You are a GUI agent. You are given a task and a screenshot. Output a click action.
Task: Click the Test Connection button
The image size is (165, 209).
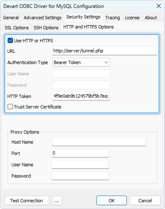[27, 201]
